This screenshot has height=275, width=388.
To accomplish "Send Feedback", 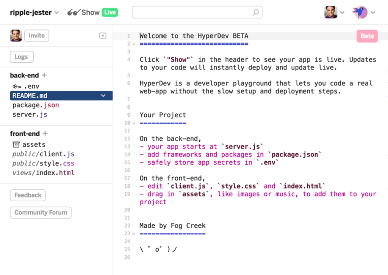I will (x=28, y=195).
